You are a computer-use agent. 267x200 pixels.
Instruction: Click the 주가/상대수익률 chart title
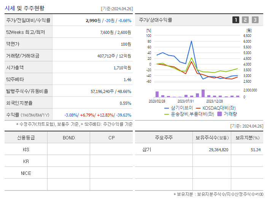point(156,20)
